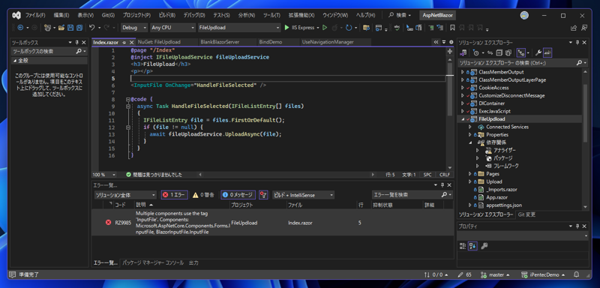The width and height of the screenshot is (600, 288).
Task: Open the Debug configuration dropdown
Action: (x=135, y=28)
